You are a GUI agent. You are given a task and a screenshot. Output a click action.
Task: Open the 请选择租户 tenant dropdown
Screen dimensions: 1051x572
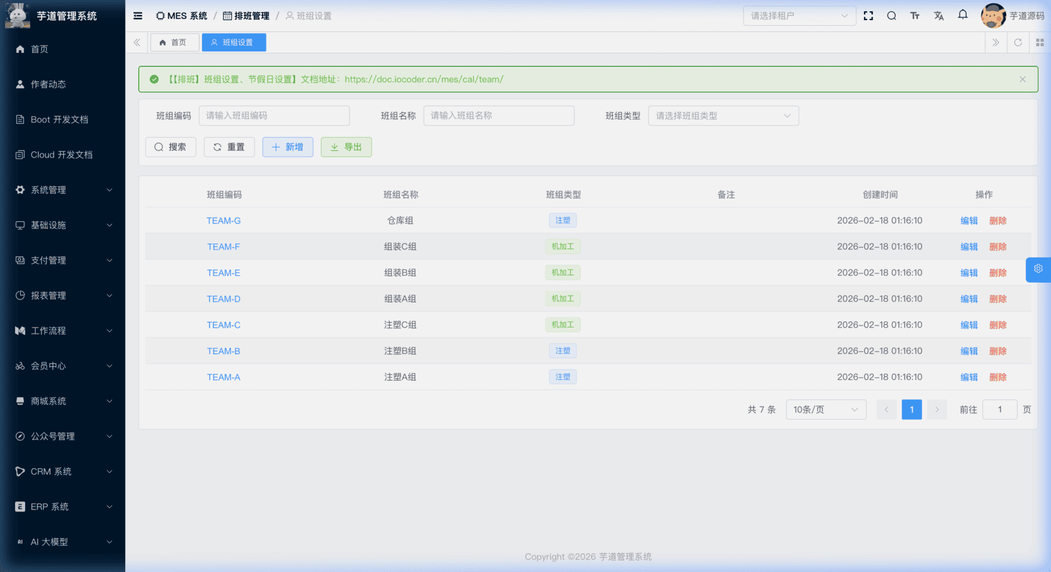coord(799,16)
